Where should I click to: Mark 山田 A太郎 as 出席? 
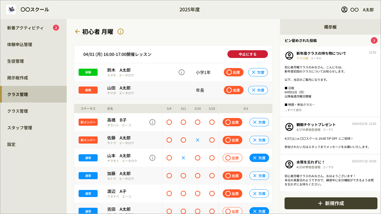click(x=233, y=90)
